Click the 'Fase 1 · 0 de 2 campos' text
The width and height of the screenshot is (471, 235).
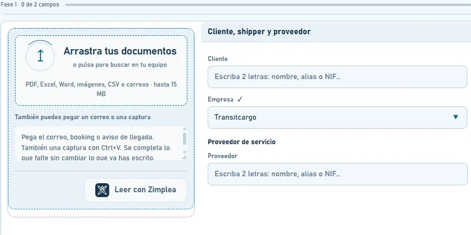[x=30, y=5]
